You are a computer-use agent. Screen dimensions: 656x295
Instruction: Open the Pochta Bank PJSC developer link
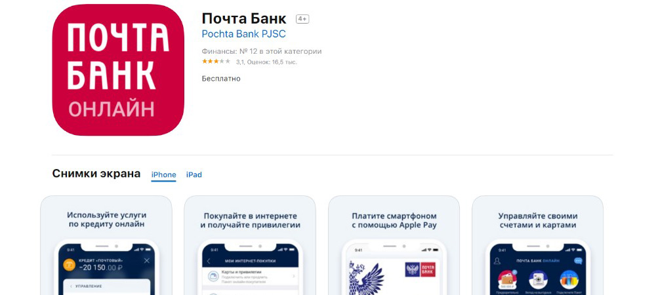243,34
